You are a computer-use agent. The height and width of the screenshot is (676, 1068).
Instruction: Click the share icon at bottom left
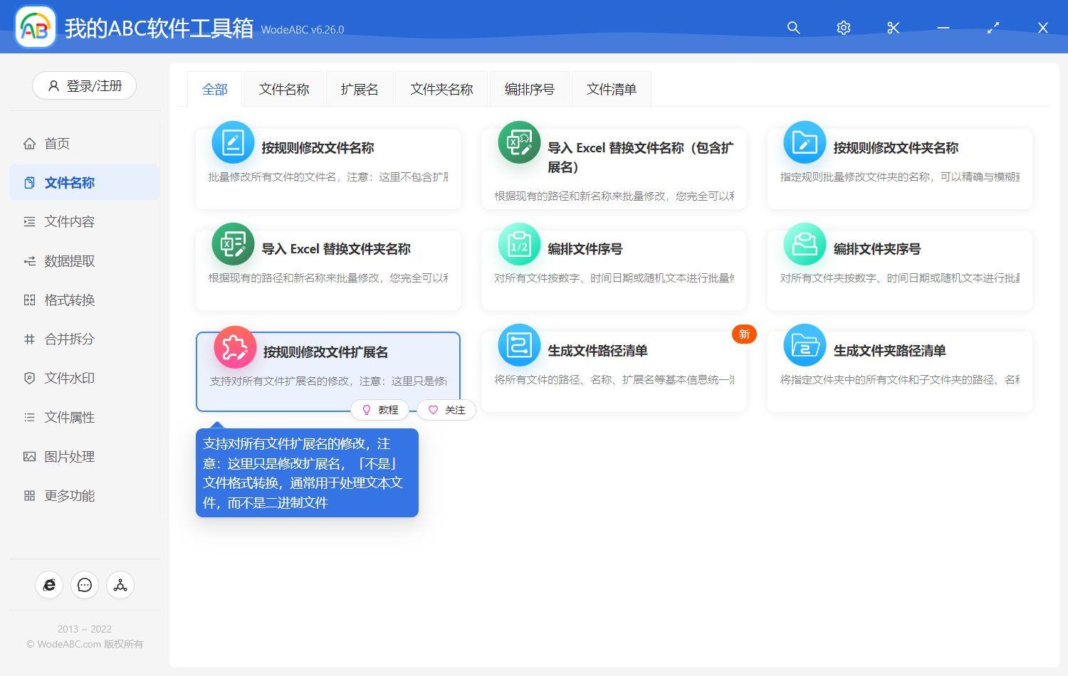tap(120, 585)
